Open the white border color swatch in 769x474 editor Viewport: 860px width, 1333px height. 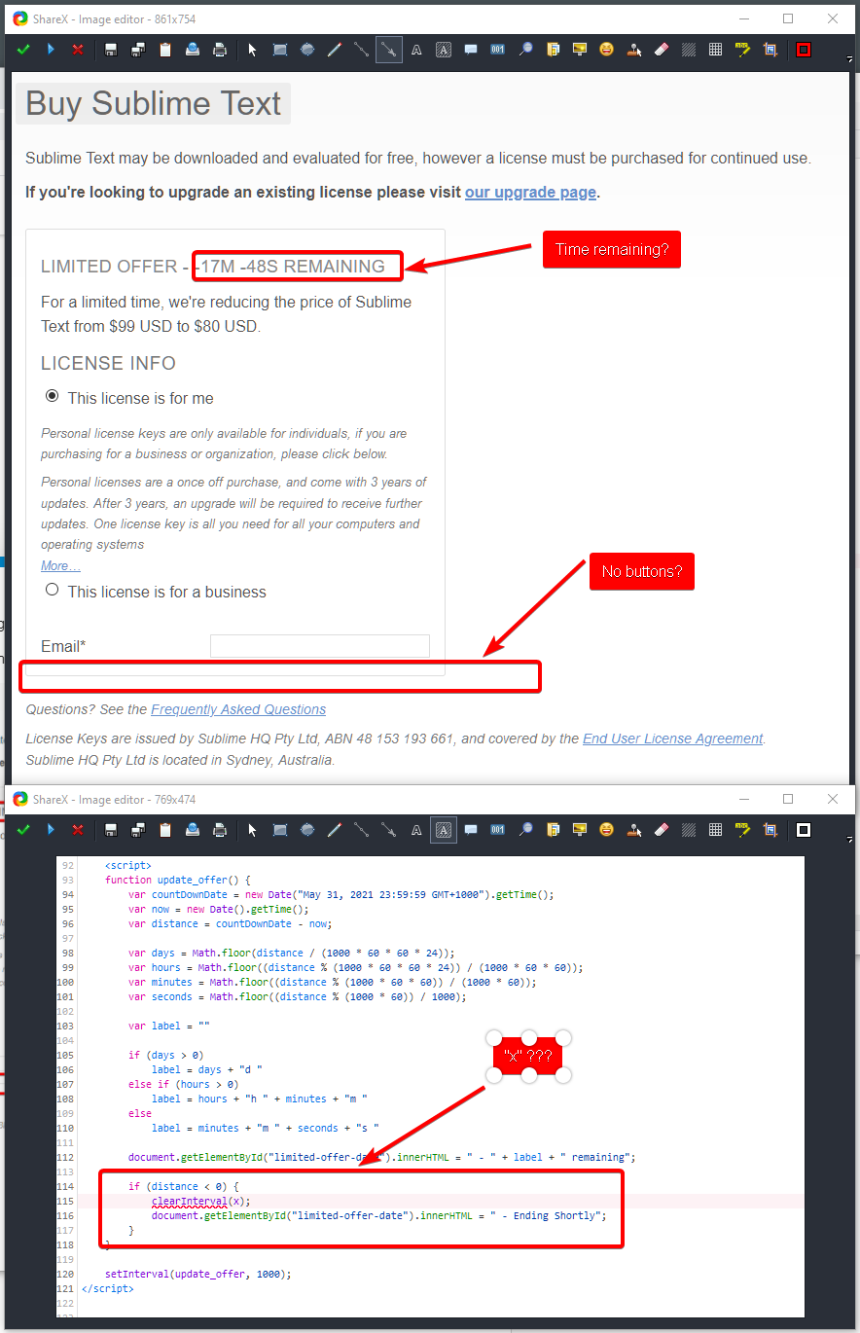click(804, 830)
